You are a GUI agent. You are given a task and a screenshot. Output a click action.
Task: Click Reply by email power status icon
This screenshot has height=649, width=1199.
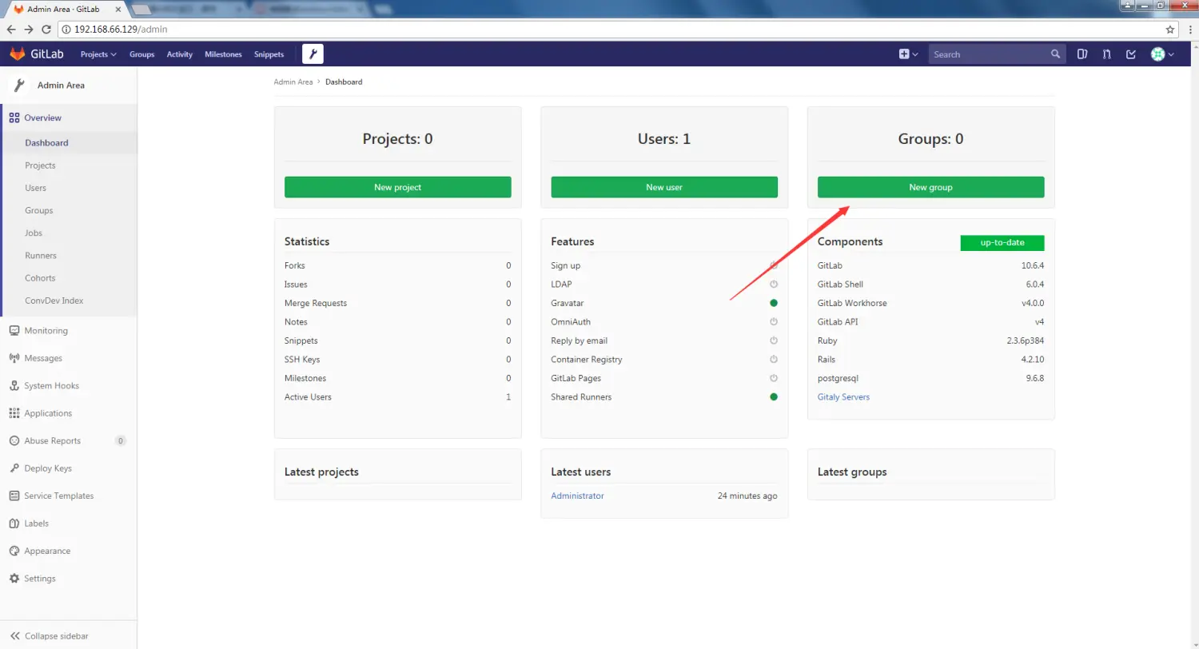click(x=774, y=340)
